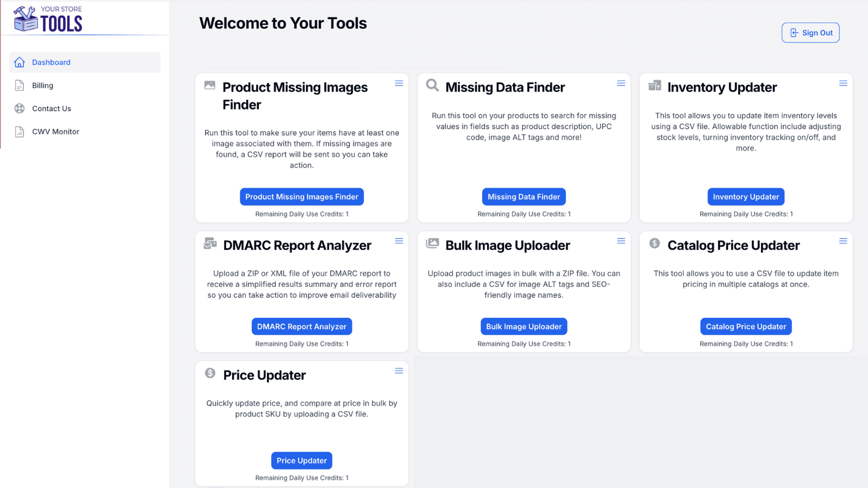
Task: Select Billing in the sidebar navigation
Action: 43,85
